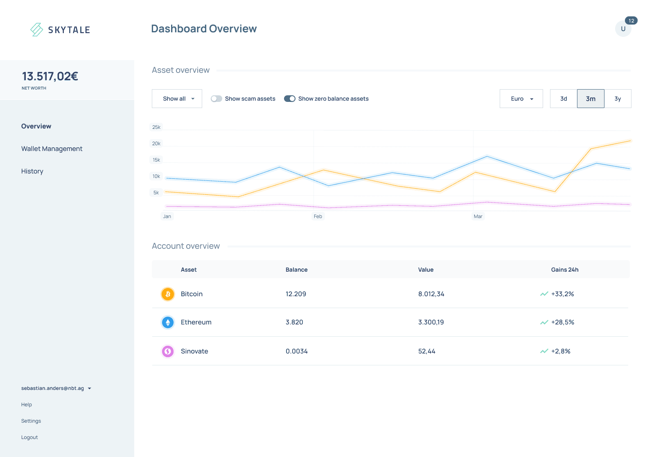
Task: Switch chart to 3y range
Action: [618, 99]
